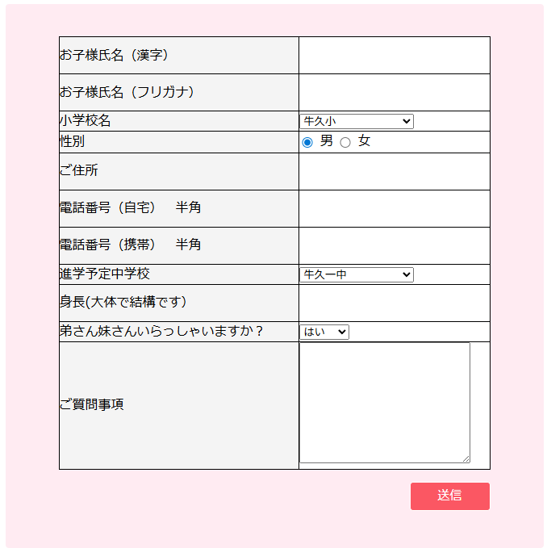Expand the はい sibling dropdown
Image resolution: width=547 pixels, height=548 pixels.
(324, 332)
